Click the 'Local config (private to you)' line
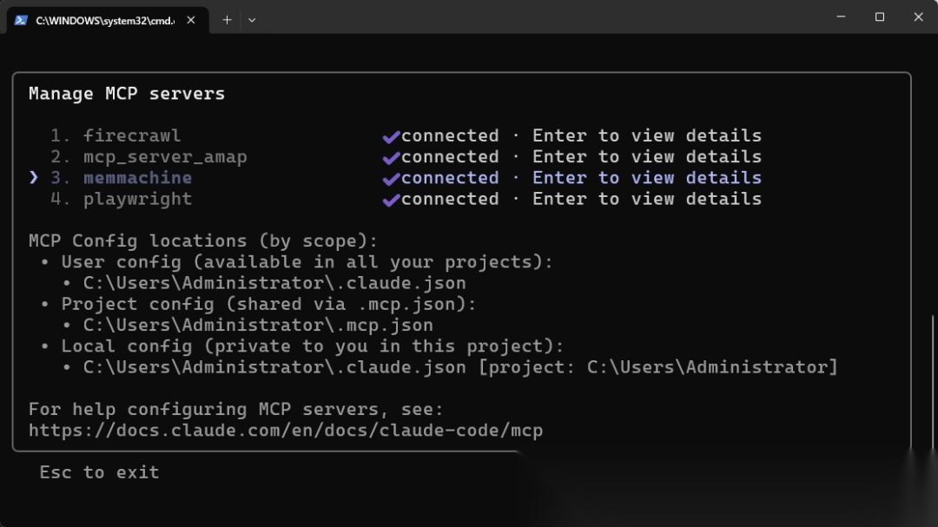Viewport: 938px width, 527px height. tap(313, 346)
